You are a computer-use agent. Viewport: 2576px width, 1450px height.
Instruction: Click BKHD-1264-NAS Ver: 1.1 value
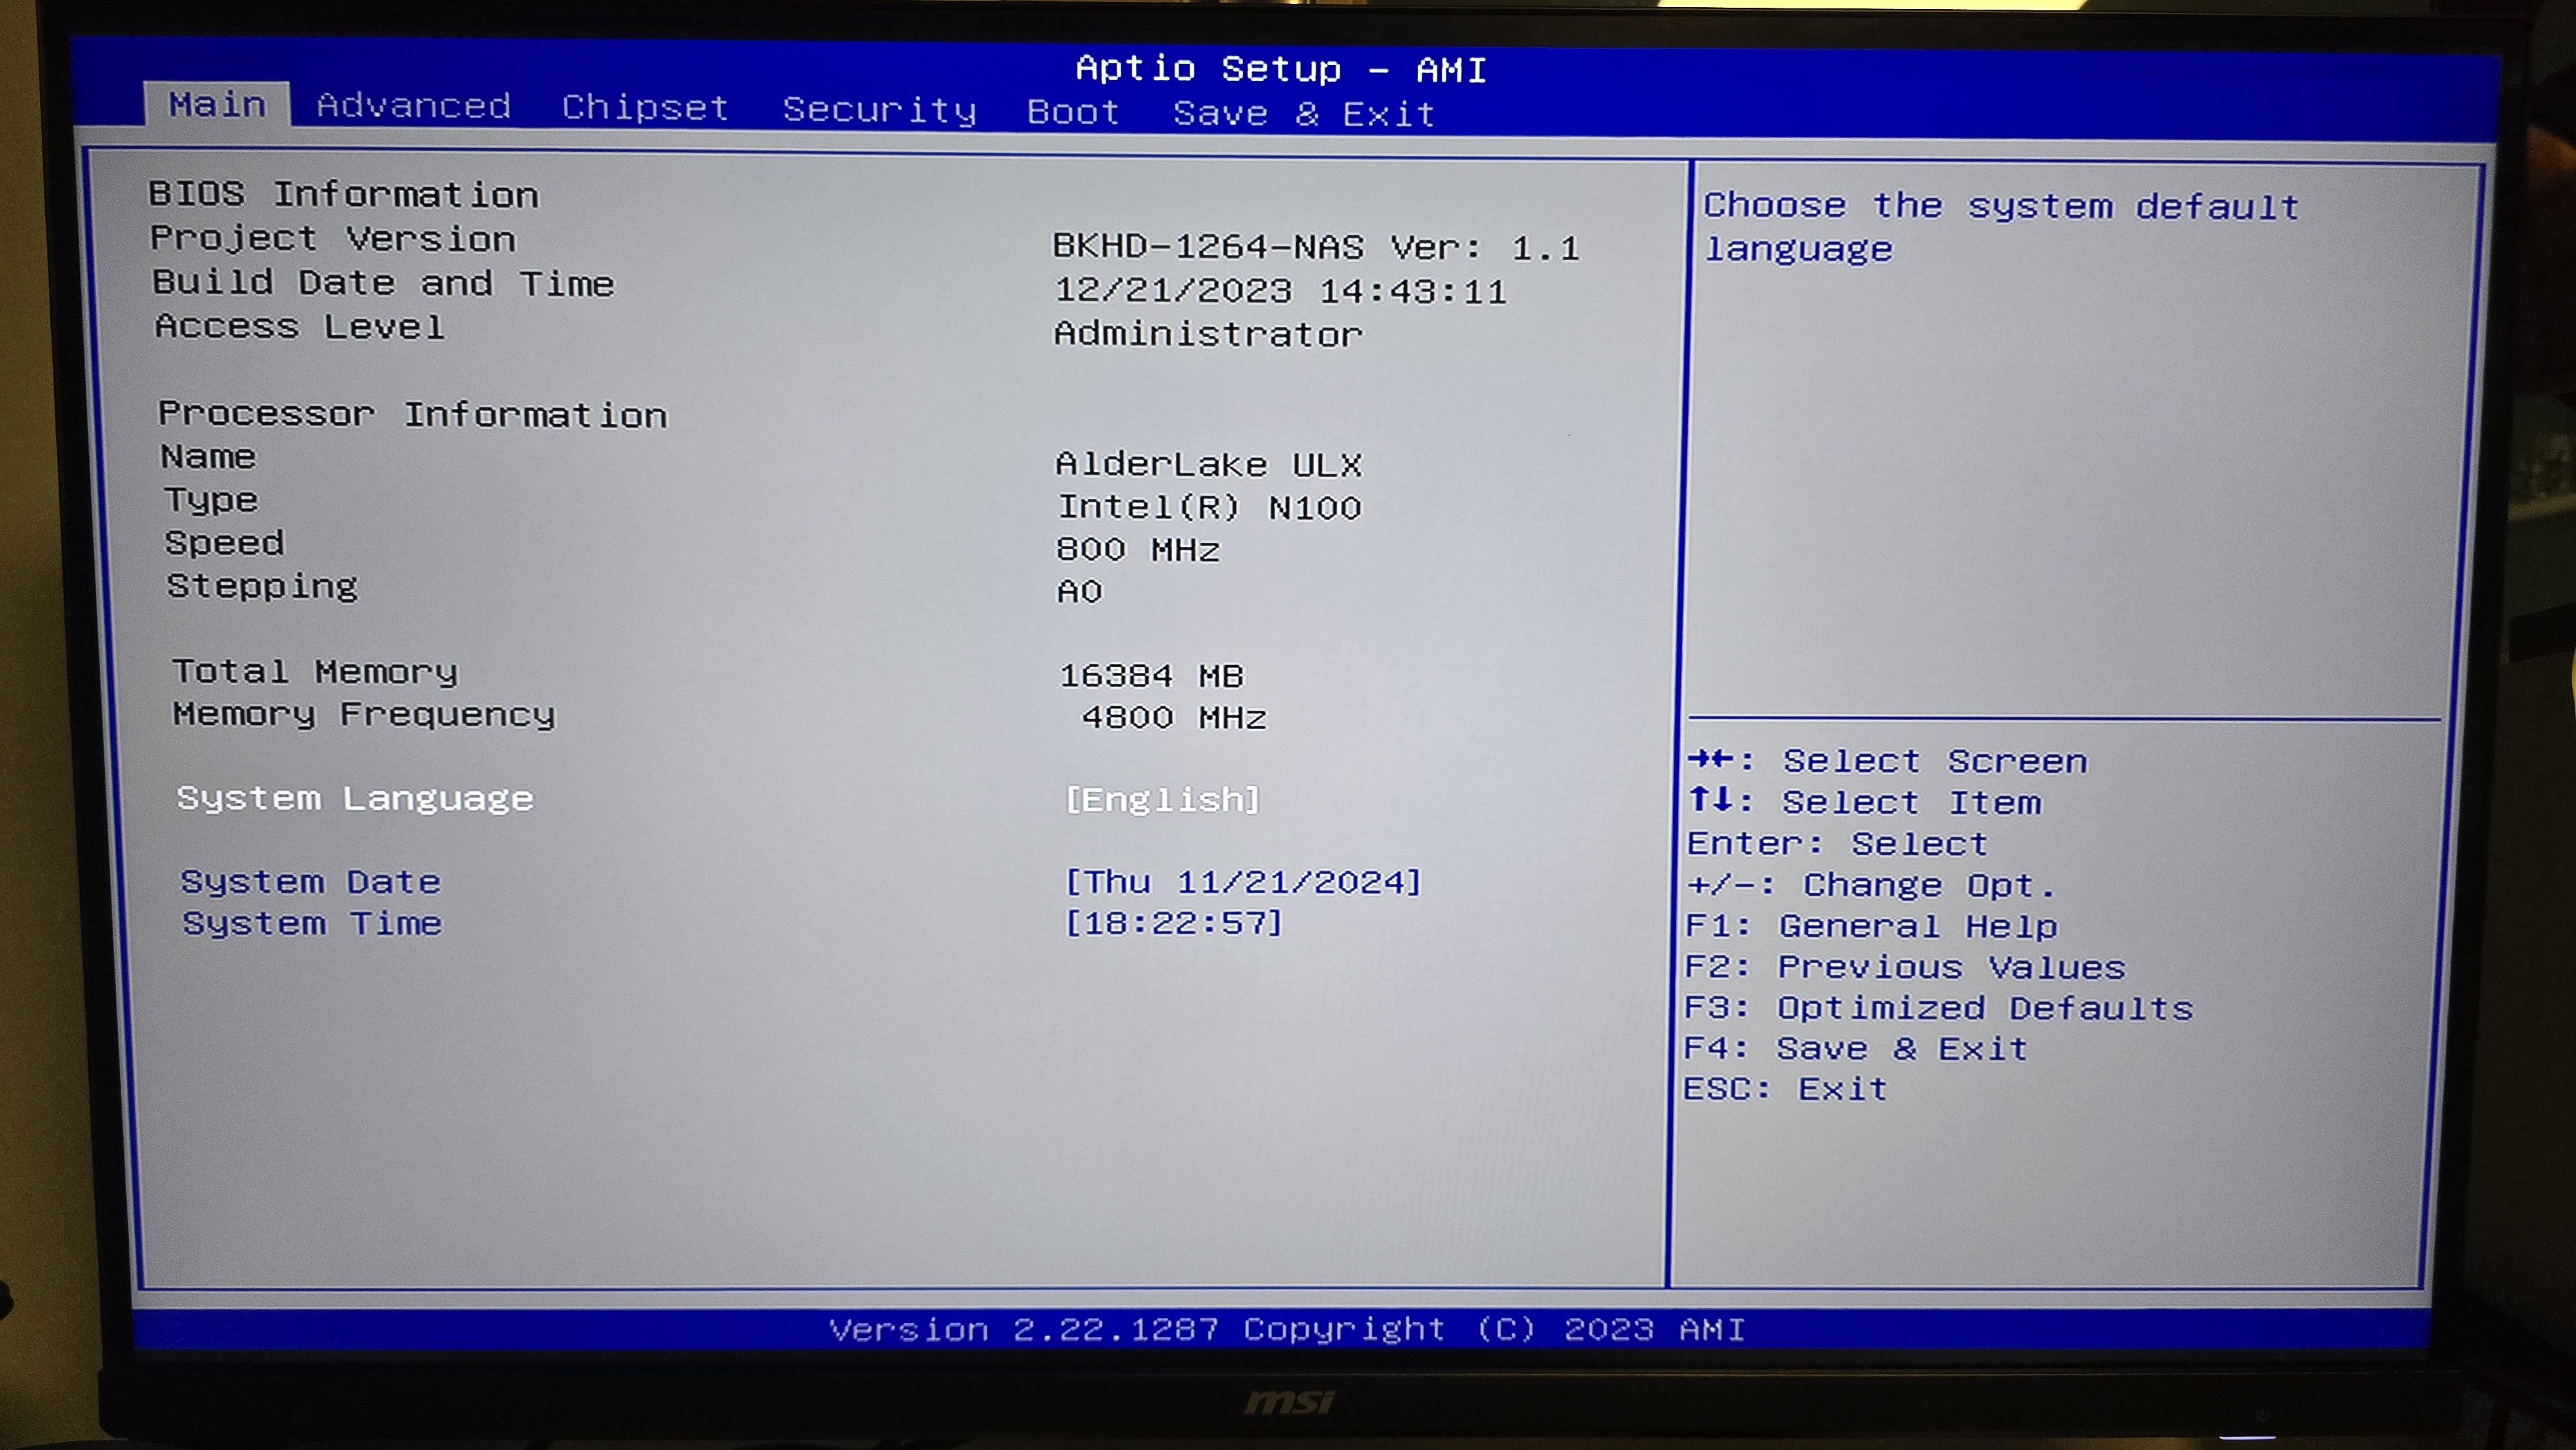[x=1316, y=247]
